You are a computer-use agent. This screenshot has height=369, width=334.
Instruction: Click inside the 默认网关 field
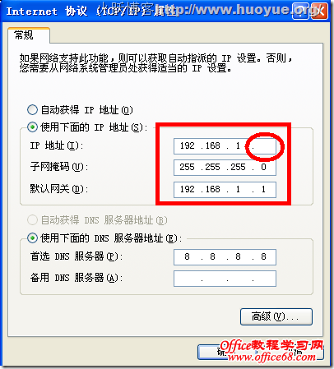[x=225, y=190]
